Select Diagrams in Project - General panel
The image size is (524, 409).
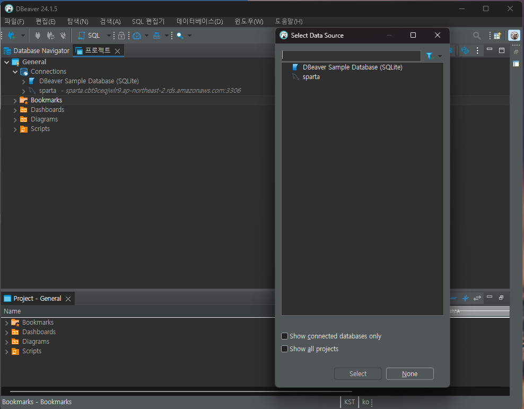click(36, 342)
